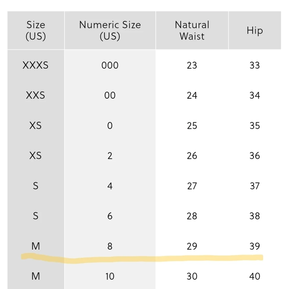Click the hip value 34
The height and width of the screenshot is (289, 289).
[255, 96]
